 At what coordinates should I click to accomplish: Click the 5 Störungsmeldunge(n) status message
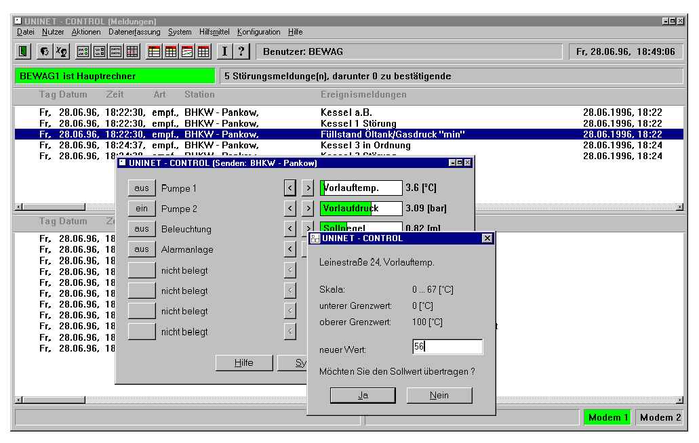(x=452, y=76)
